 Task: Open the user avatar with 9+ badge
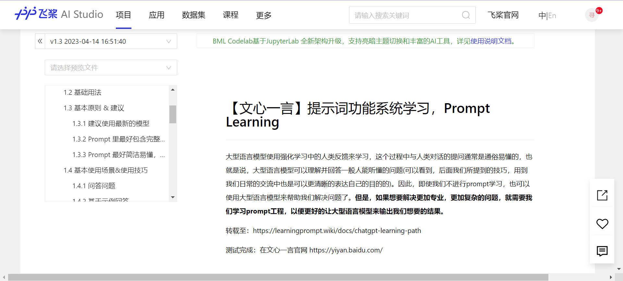pos(592,15)
